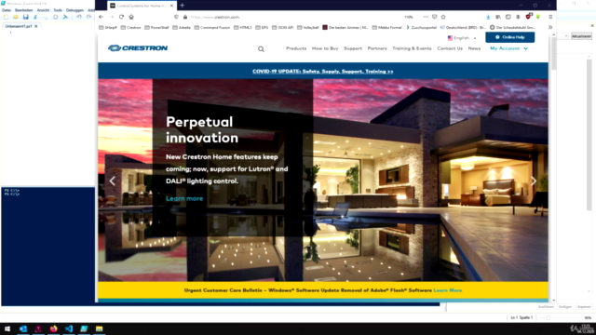This screenshot has height=335, width=596.
Task: Click Learn More in yellow bulletin bar
Action: coord(448,290)
